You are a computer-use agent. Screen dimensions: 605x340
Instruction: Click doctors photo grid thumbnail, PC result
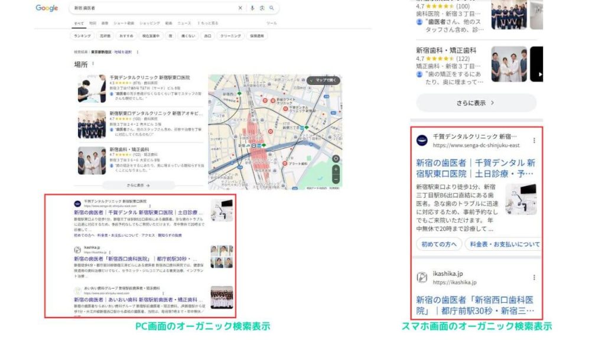coord(222,257)
